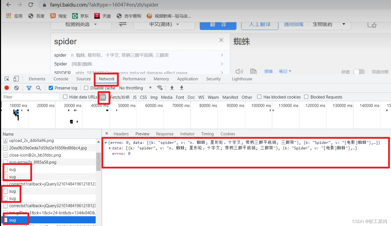The image size is (391, 226).
Task: Open the 淘宝 bookmark
Action: [x=58, y=16]
